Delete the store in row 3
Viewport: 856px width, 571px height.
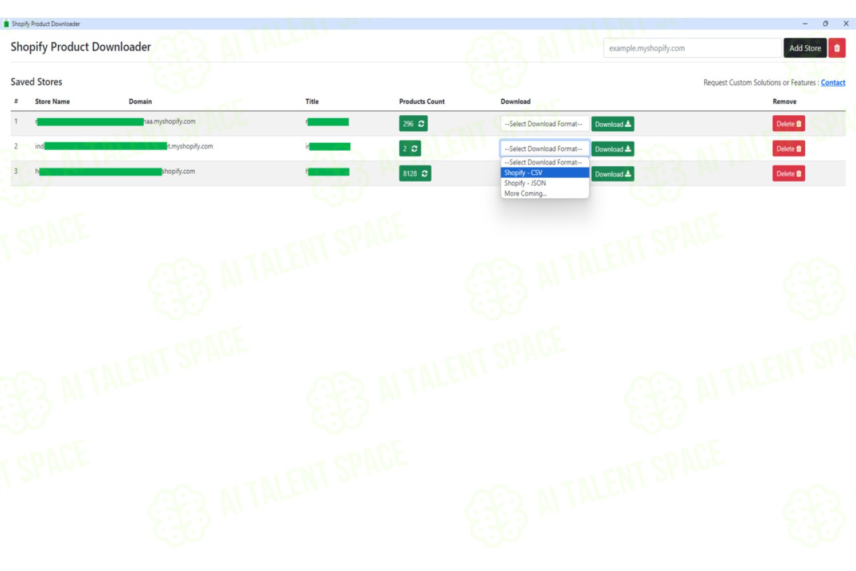tap(789, 174)
